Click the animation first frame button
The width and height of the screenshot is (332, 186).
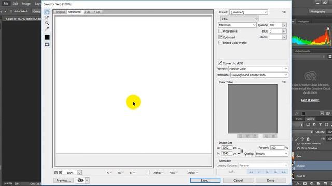pyautogui.click(x=251, y=172)
